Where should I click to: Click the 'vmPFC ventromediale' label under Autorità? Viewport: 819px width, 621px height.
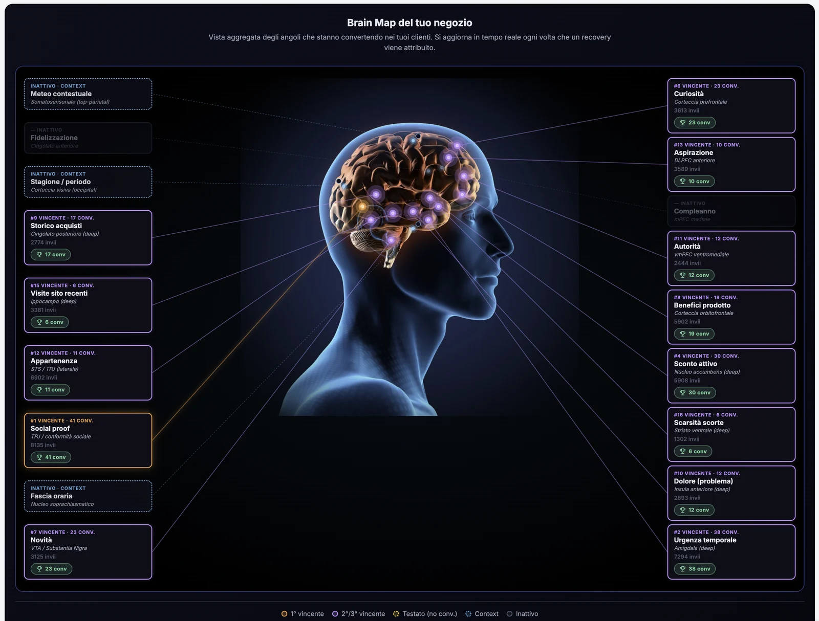(x=701, y=255)
